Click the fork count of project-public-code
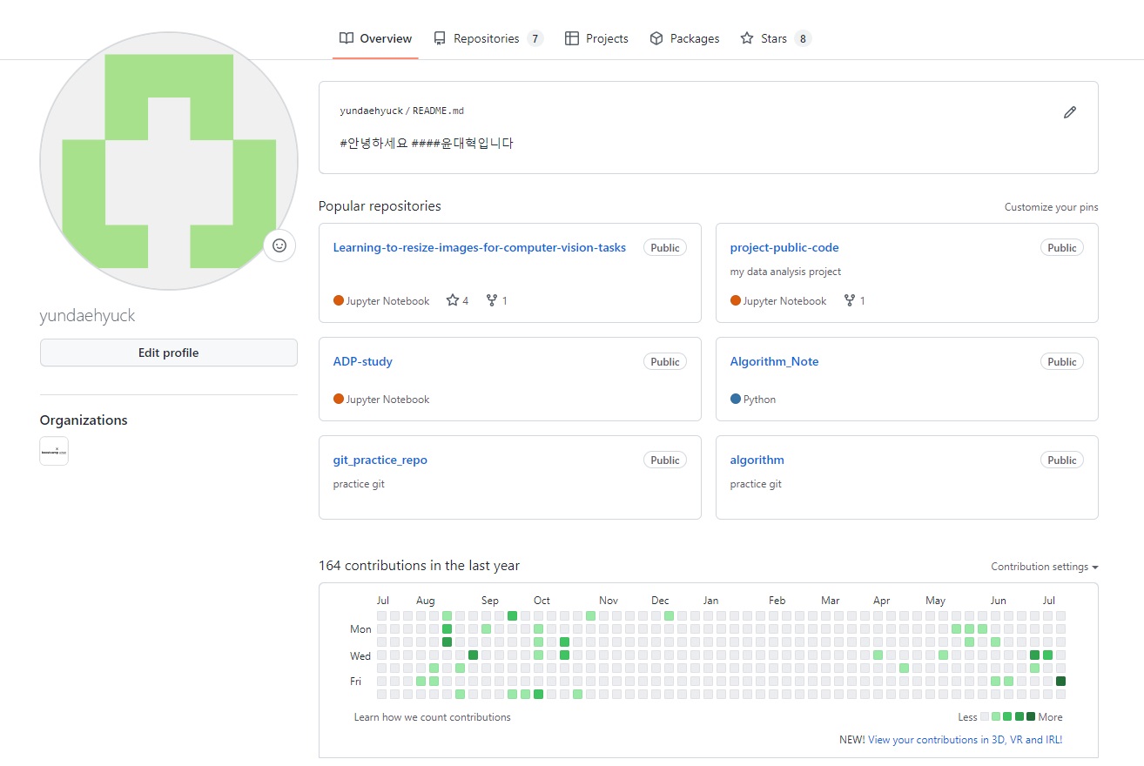Image resolution: width=1144 pixels, height=766 pixels. tap(854, 300)
